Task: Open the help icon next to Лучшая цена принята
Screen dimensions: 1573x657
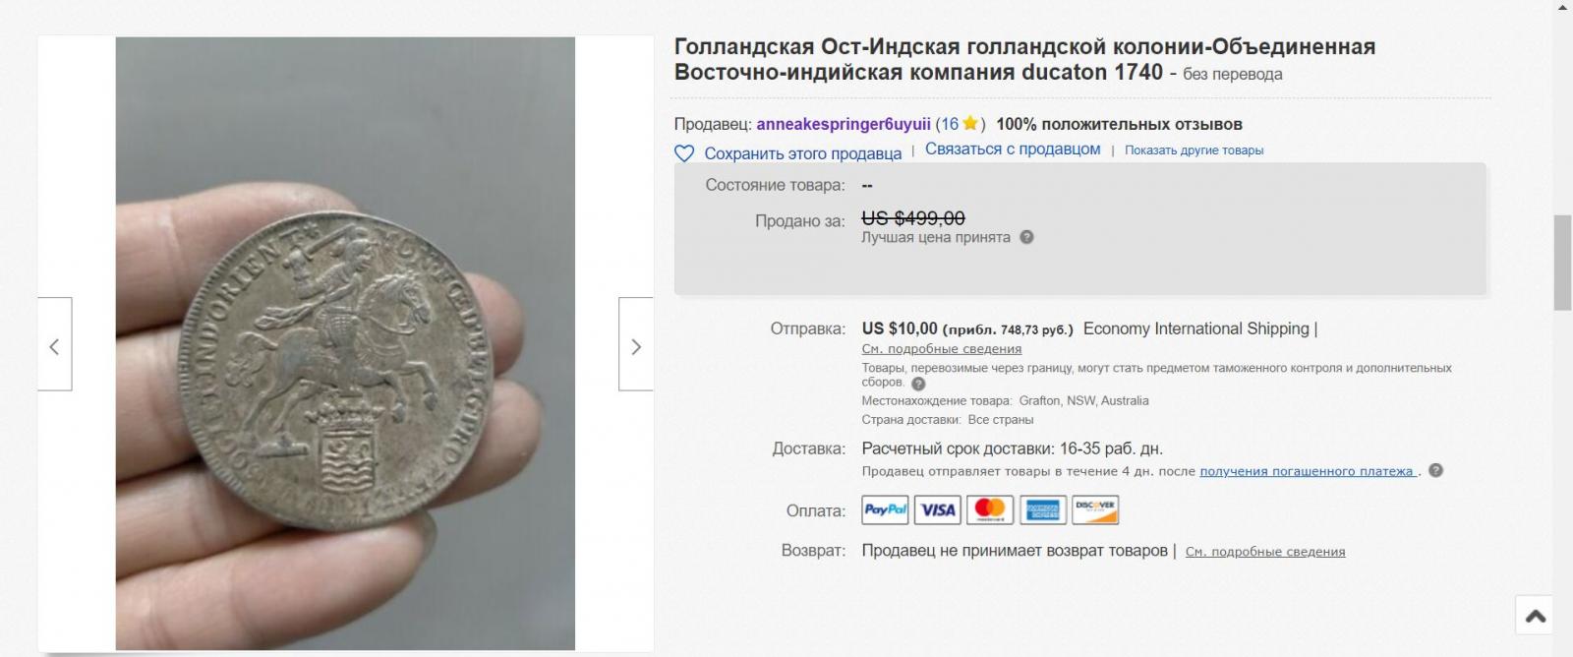Action: coord(1026,237)
